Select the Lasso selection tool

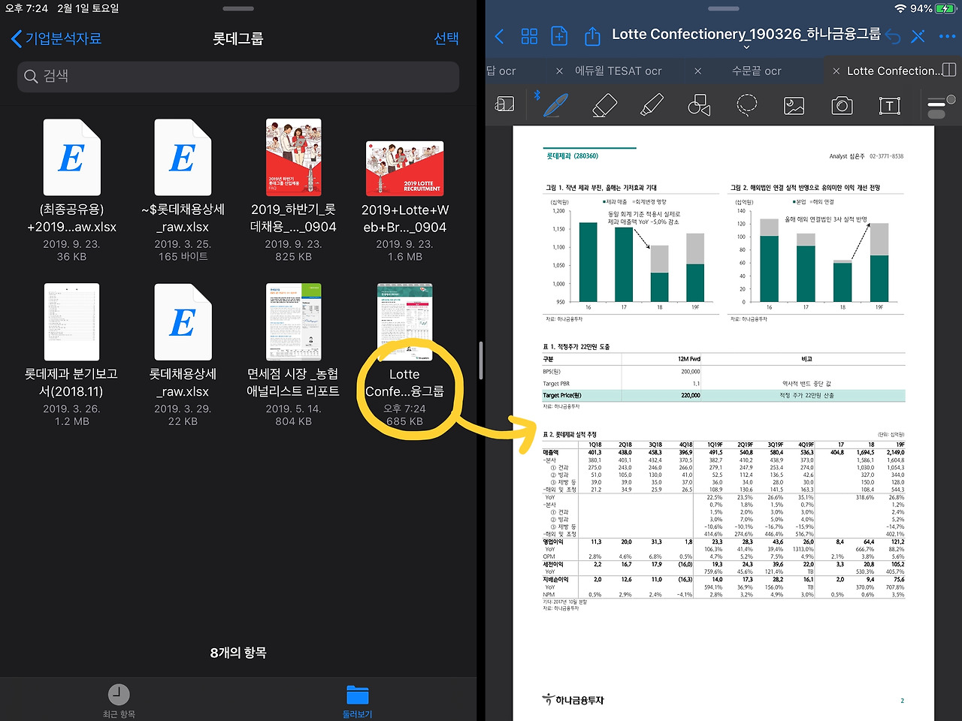(746, 105)
